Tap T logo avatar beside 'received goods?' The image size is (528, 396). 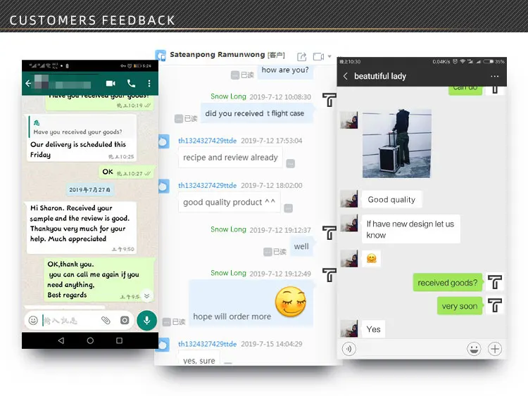[x=495, y=282]
